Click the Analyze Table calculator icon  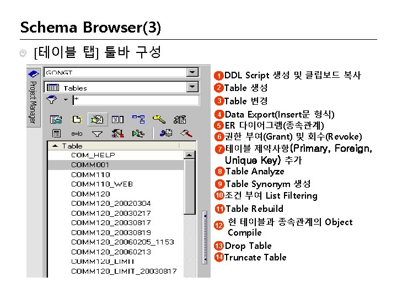56,134
